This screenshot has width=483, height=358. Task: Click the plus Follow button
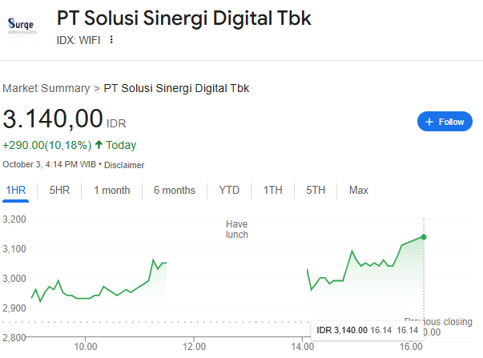point(445,122)
